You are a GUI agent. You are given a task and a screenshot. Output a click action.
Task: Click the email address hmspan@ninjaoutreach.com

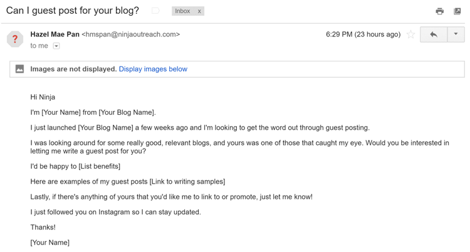[x=131, y=34]
